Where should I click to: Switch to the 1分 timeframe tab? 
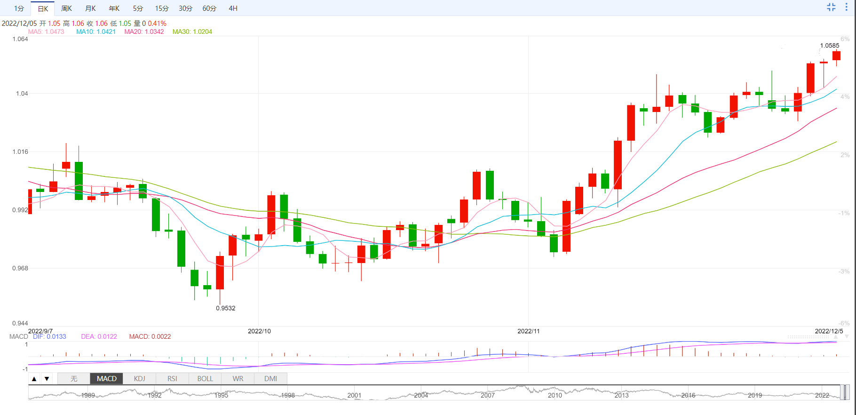[x=19, y=8]
